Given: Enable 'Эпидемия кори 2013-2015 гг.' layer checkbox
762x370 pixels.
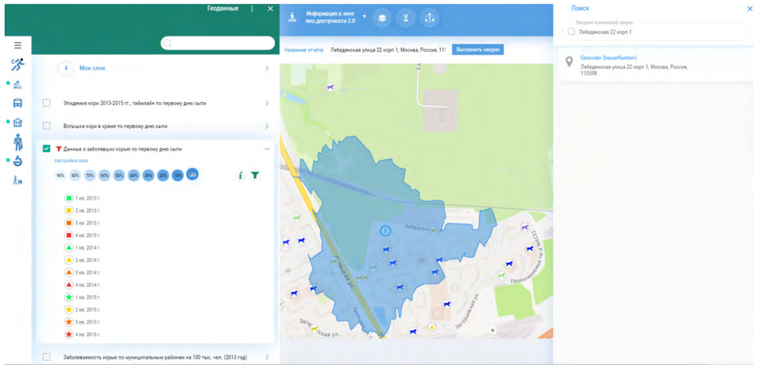Looking at the screenshot, I should [x=47, y=103].
